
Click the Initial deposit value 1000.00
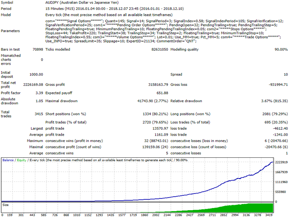pos(36,75)
